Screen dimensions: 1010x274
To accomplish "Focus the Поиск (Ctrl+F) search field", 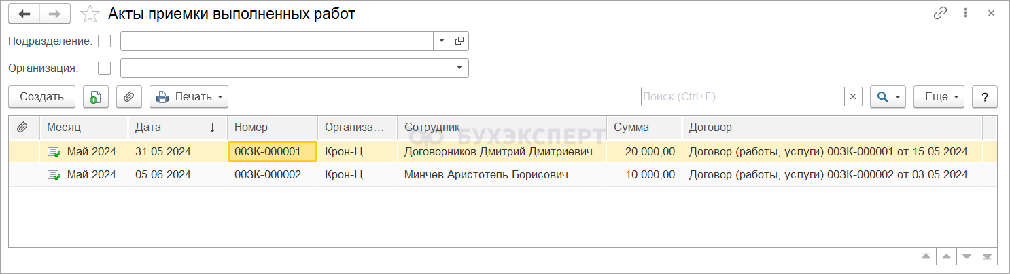I will coord(742,97).
